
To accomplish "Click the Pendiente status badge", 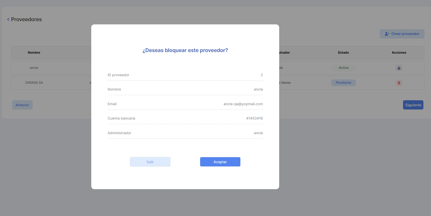I will pos(343,83).
